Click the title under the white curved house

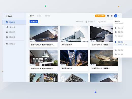pyautogui.click(x=43, y=68)
